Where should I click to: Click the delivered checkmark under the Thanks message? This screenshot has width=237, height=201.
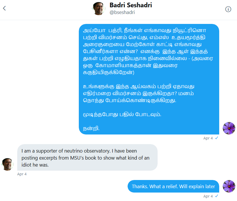pyautogui.click(x=216, y=196)
